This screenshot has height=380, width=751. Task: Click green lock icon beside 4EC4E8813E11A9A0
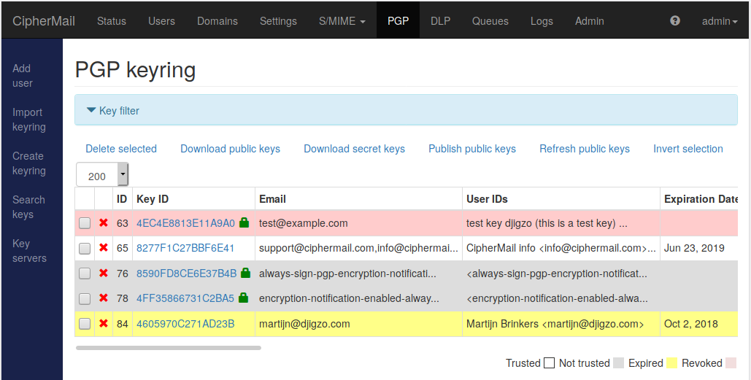(244, 222)
